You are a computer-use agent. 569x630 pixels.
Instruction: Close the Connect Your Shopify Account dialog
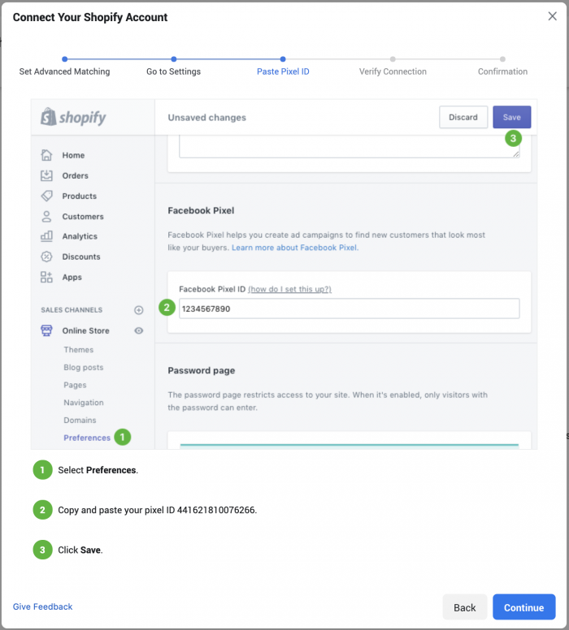coord(552,16)
